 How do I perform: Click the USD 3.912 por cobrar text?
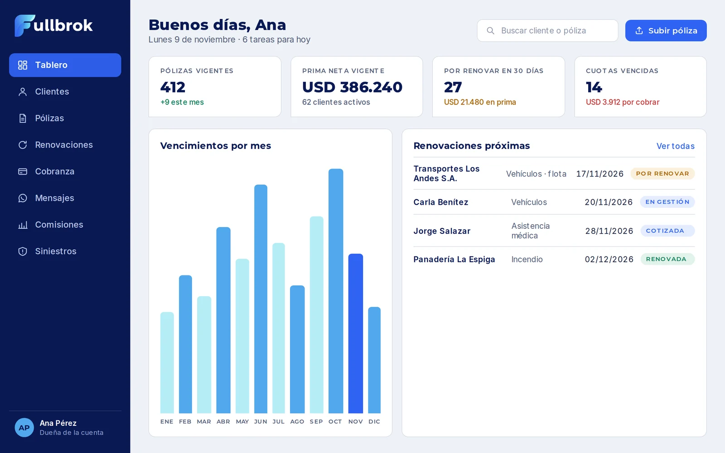click(x=623, y=102)
